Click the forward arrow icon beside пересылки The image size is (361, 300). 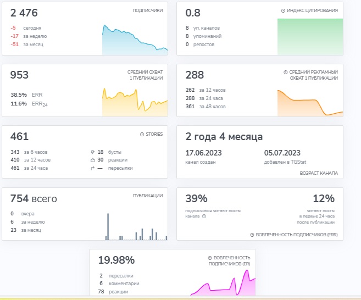tap(93, 168)
